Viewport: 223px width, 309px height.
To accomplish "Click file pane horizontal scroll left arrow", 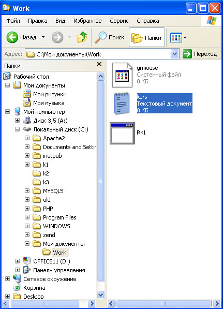I will [111, 303].
